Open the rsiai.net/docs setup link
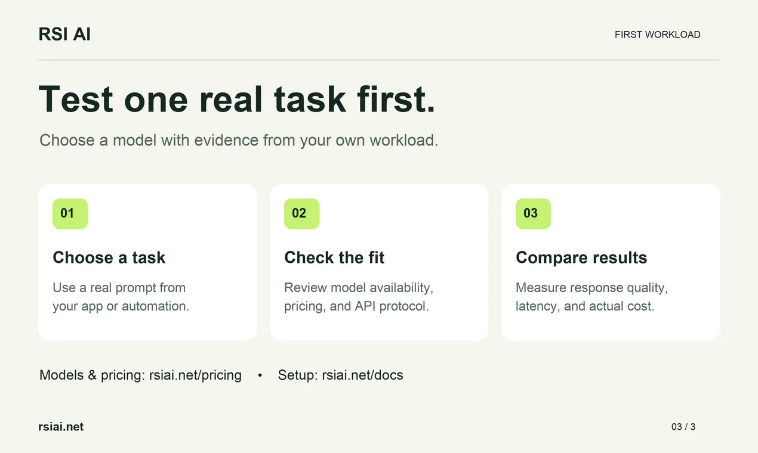Image resolution: width=758 pixels, height=453 pixels. pos(362,376)
